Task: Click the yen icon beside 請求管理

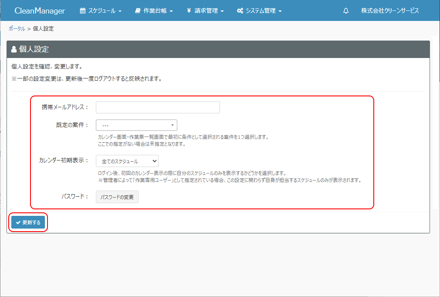Action: pyautogui.click(x=189, y=11)
